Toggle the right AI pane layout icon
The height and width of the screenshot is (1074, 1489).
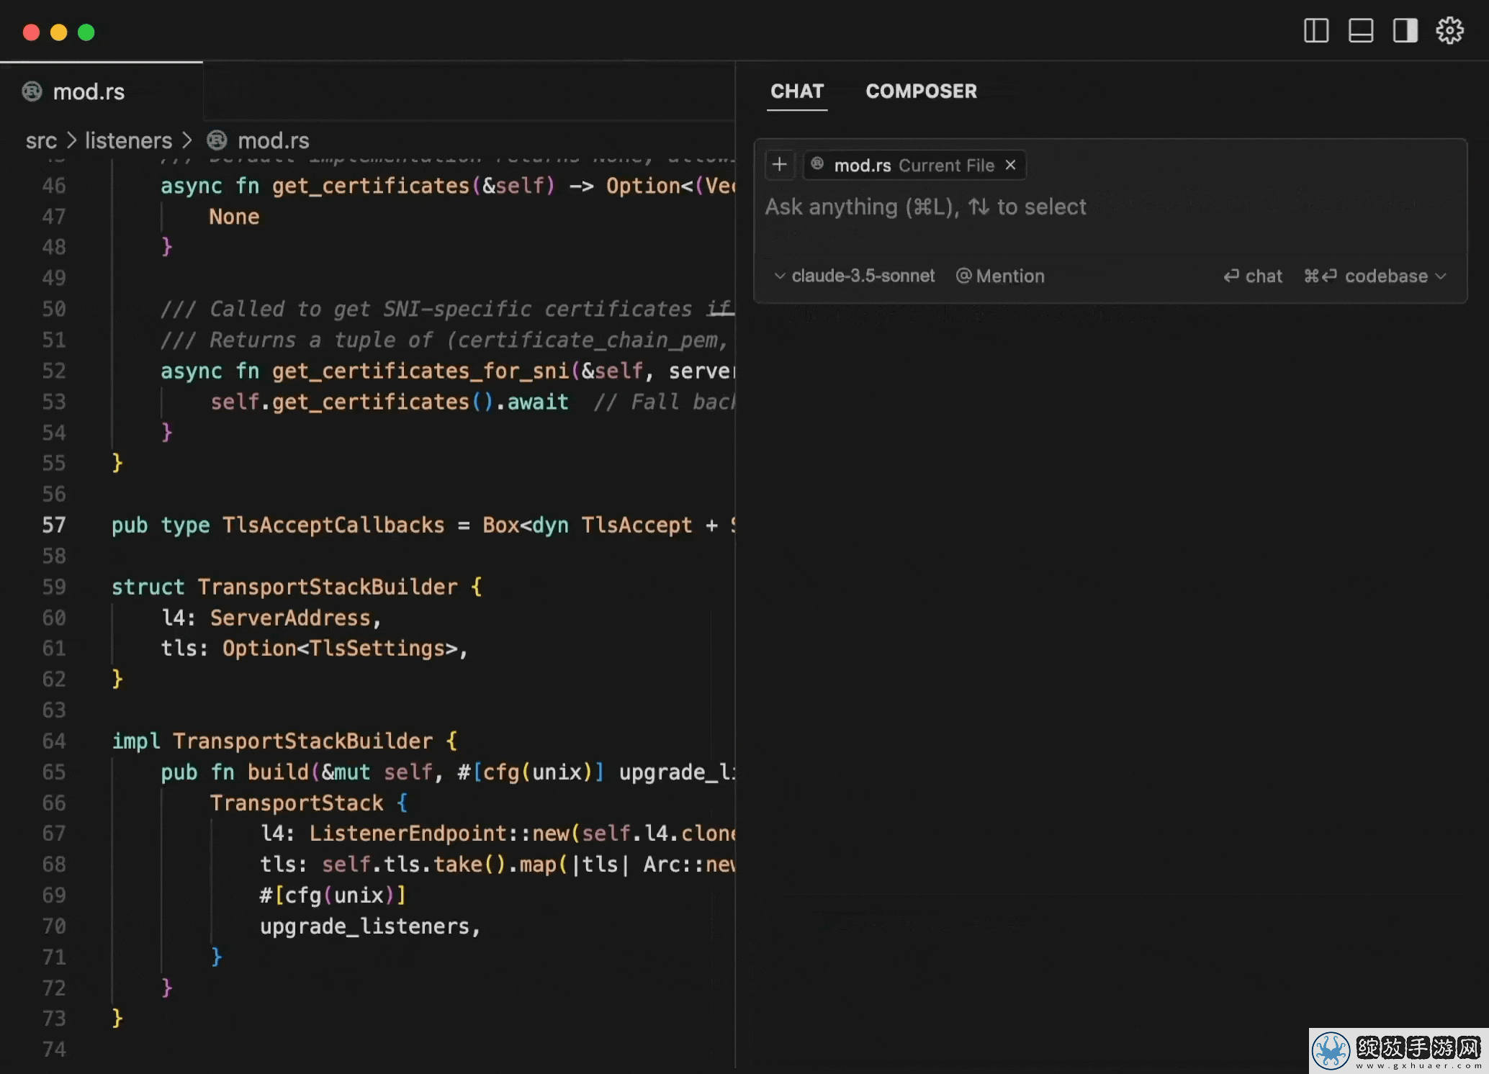(x=1405, y=31)
